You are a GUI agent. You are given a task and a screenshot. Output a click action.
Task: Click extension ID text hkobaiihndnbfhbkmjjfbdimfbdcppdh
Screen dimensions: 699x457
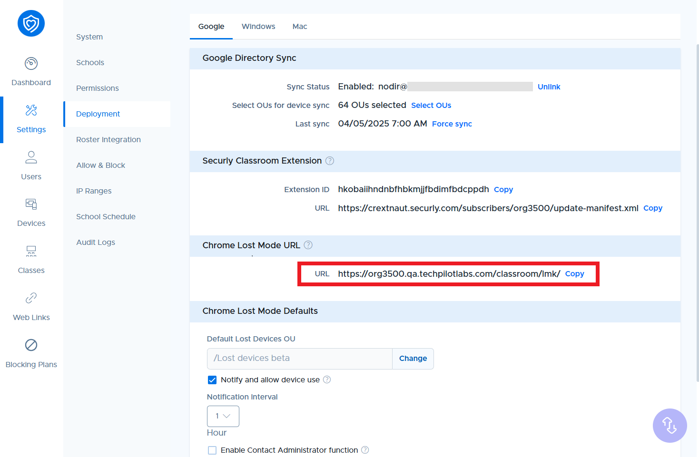pyautogui.click(x=413, y=189)
